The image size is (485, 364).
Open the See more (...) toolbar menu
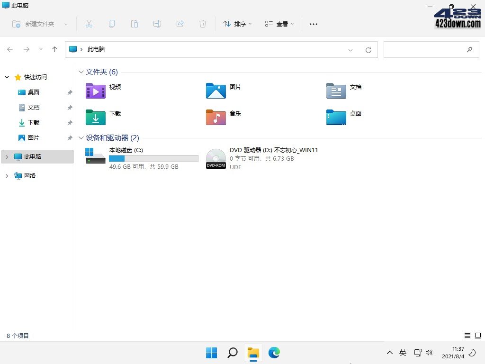tap(314, 24)
